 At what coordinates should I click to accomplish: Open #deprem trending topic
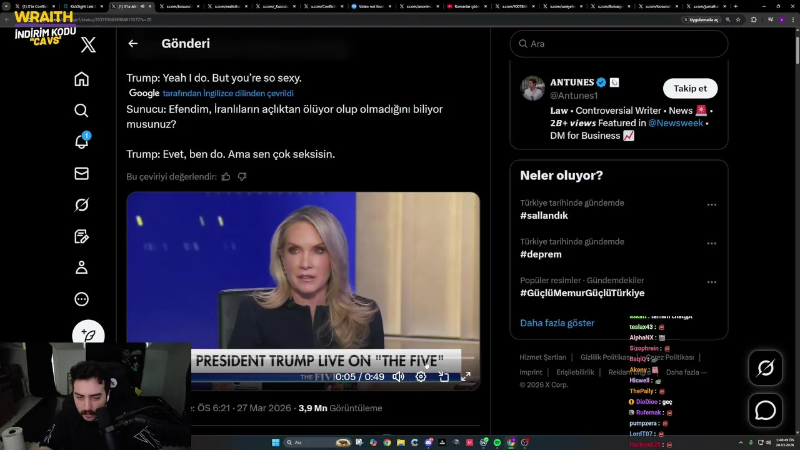pyautogui.click(x=541, y=254)
